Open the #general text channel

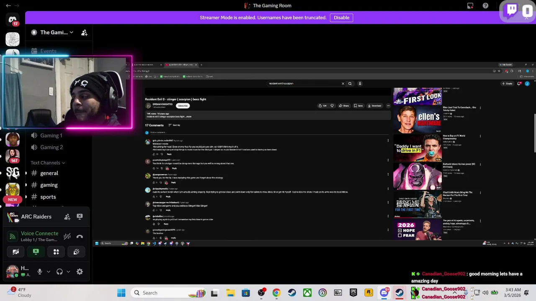point(49,173)
